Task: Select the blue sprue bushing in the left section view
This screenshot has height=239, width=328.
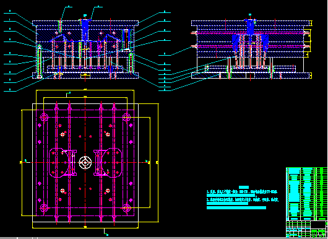Action: 85,28
